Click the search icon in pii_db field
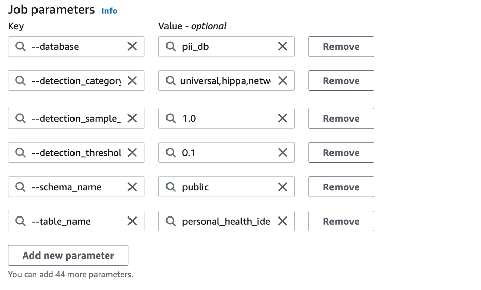The image size is (481, 290). pyautogui.click(x=171, y=47)
